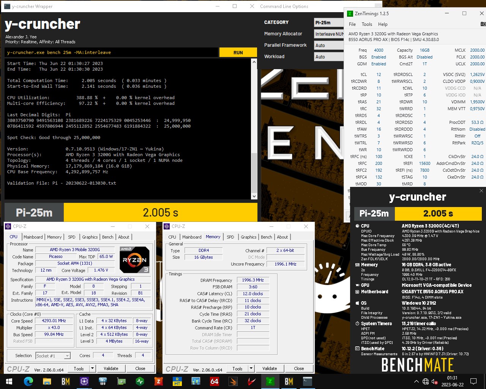Show hidden system tray icons
The height and width of the screenshot is (389, 486).
(416, 381)
